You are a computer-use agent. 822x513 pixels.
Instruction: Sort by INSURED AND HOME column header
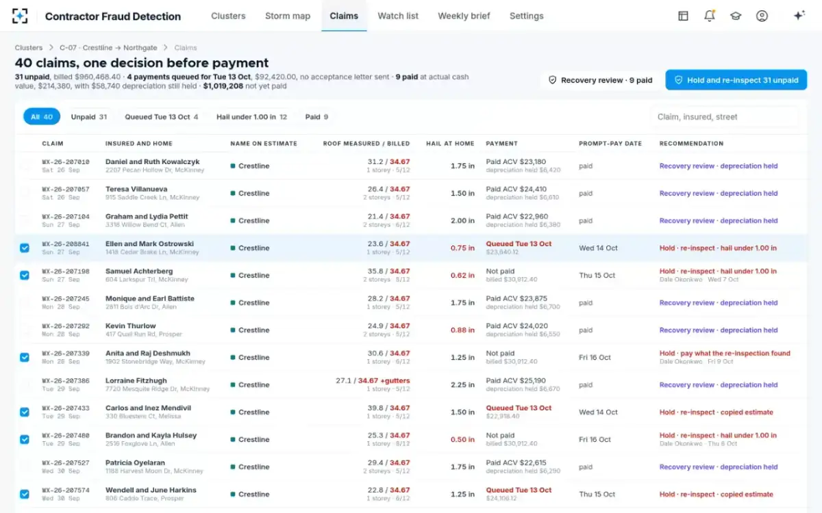(x=139, y=144)
